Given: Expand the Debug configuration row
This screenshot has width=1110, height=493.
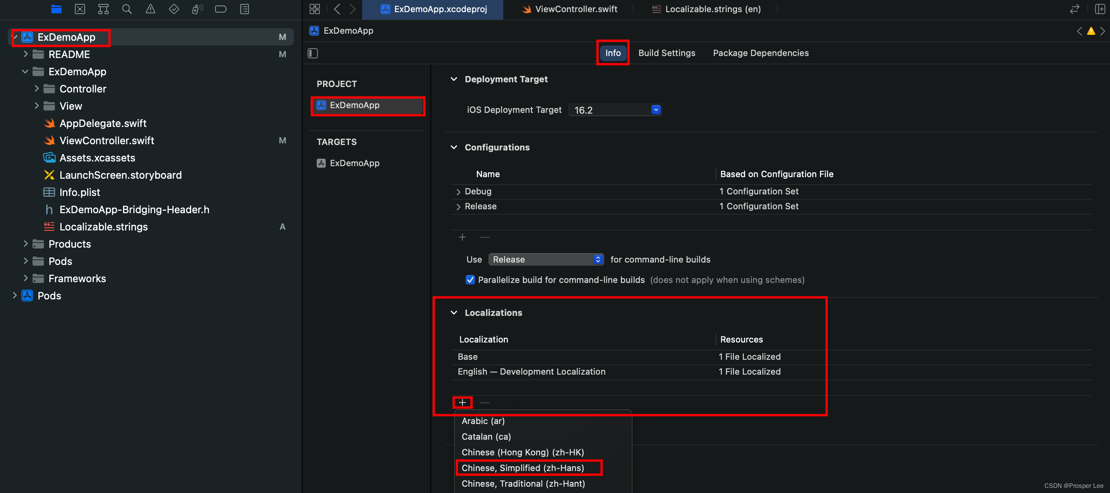Looking at the screenshot, I should point(458,192).
